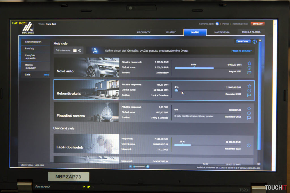The height and width of the screenshot is (193, 290).
Task: Click the 518,23 EUR saved amount
Action: (x=162, y=85)
